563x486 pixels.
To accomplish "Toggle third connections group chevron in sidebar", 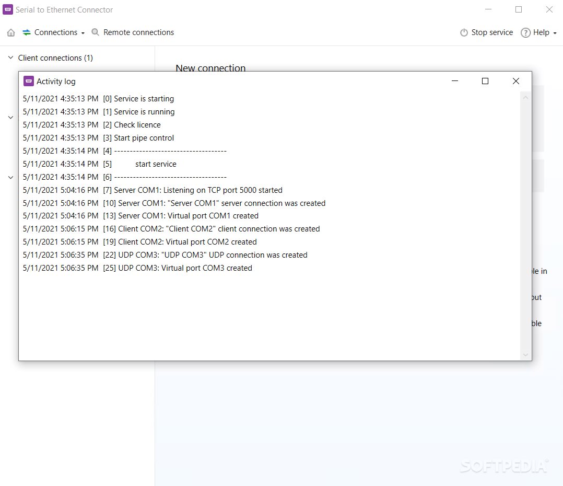I will pos(11,178).
